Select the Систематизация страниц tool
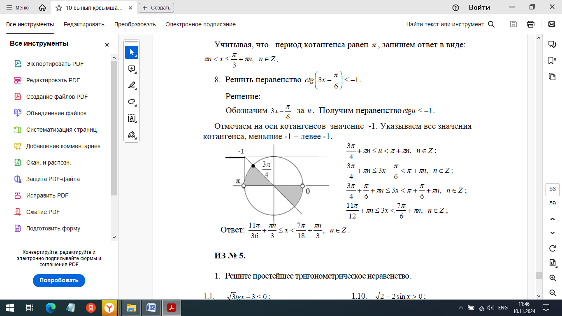Screen dimensions: 562x316 61,130
